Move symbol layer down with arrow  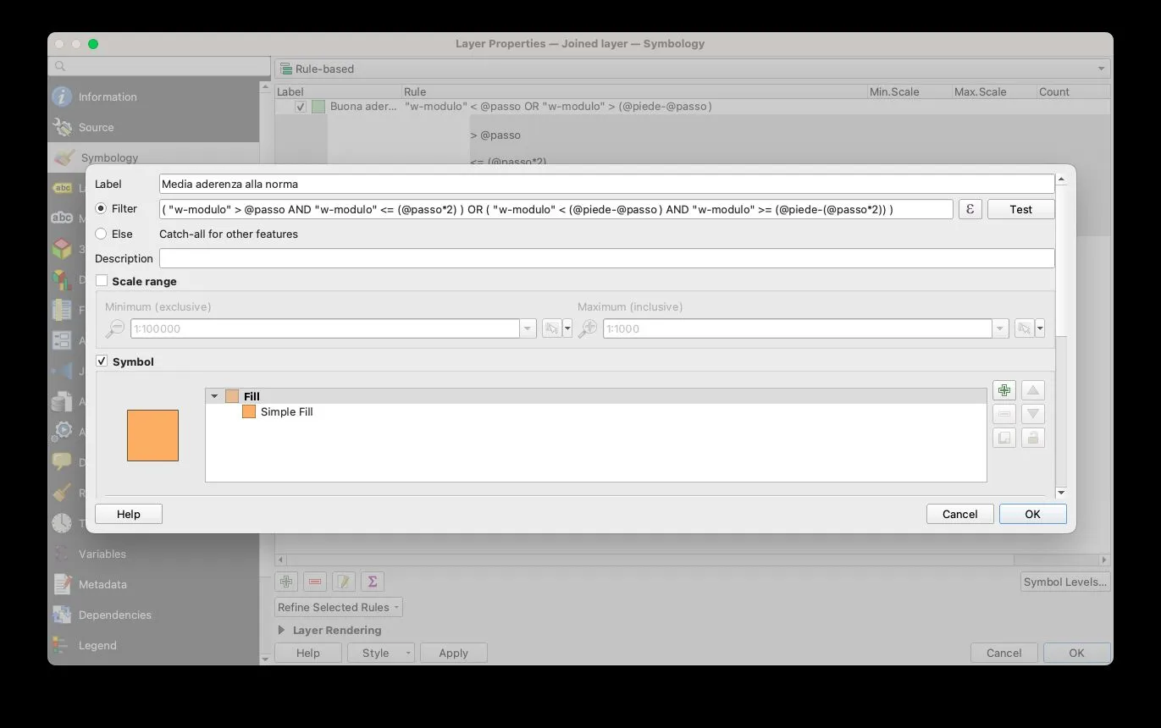1032,414
